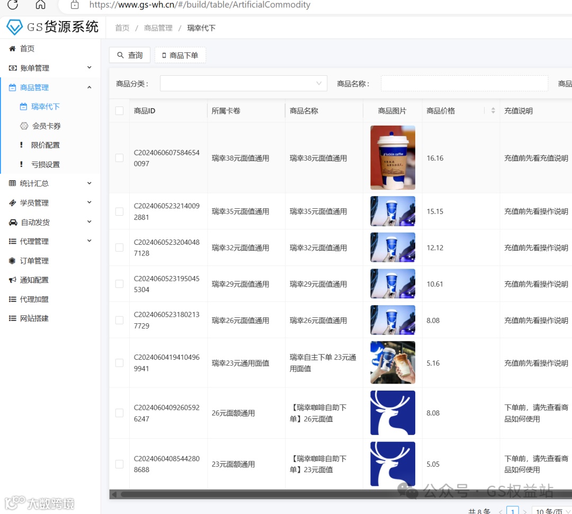The width and height of the screenshot is (572, 514).
Task: Click the 查询 button
Action: [130, 55]
